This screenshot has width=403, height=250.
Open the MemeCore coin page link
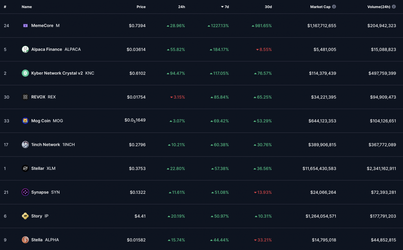pos(42,26)
